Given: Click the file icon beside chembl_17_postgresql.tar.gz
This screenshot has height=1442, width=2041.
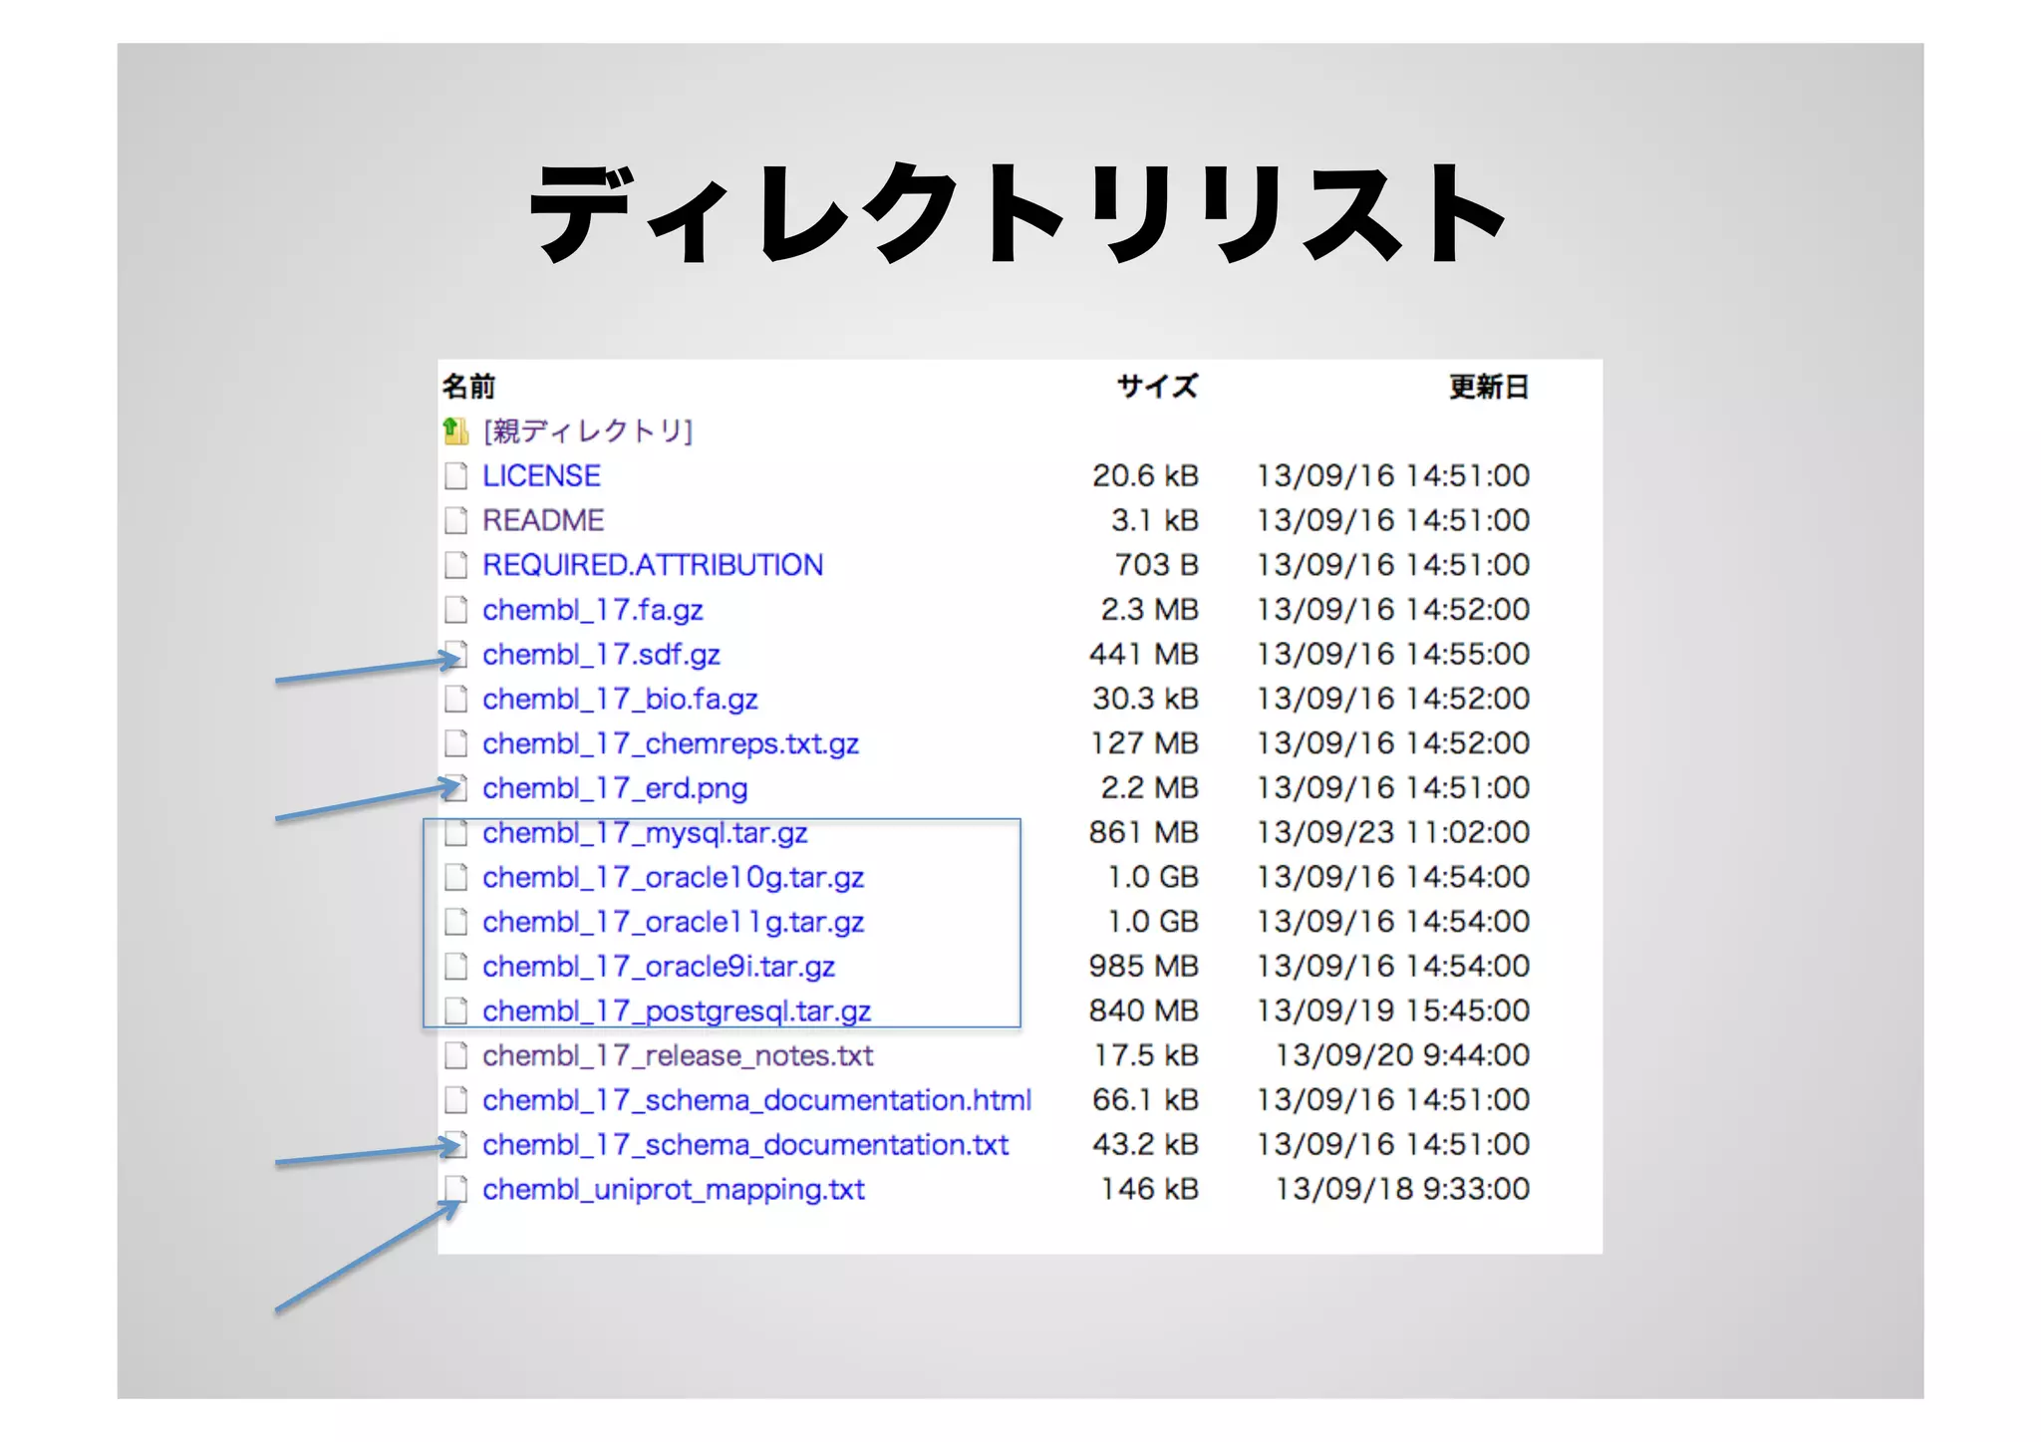Looking at the screenshot, I should pyautogui.click(x=455, y=1011).
